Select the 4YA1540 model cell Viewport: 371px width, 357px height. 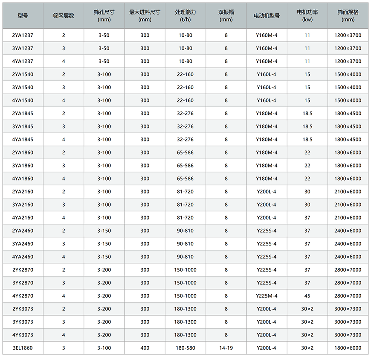coord(23,100)
